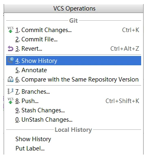Open the Branches... popup entry
The height and width of the screenshot is (159, 146).
pos(74,92)
